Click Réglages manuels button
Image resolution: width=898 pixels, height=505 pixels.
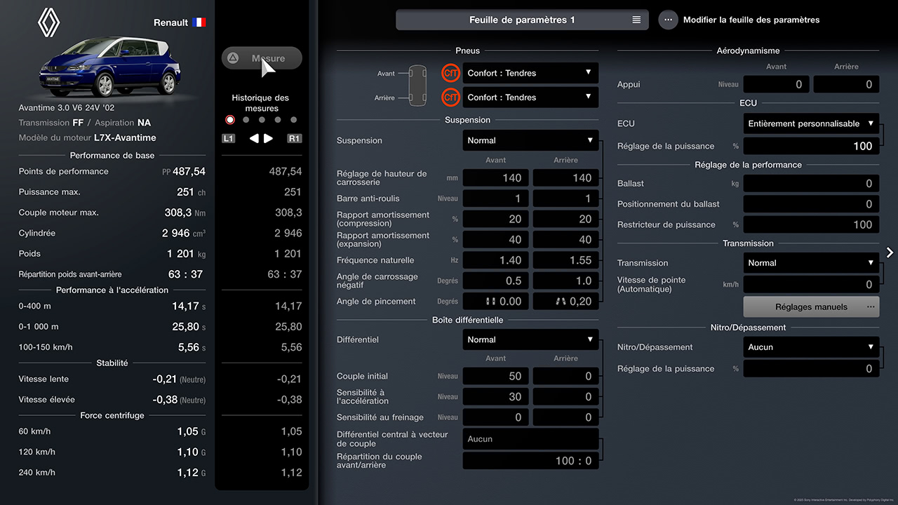coord(811,307)
